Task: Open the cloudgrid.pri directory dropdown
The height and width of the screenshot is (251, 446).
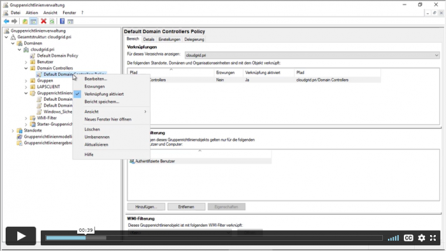Action: pyautogui.click(x=312, y=55)
